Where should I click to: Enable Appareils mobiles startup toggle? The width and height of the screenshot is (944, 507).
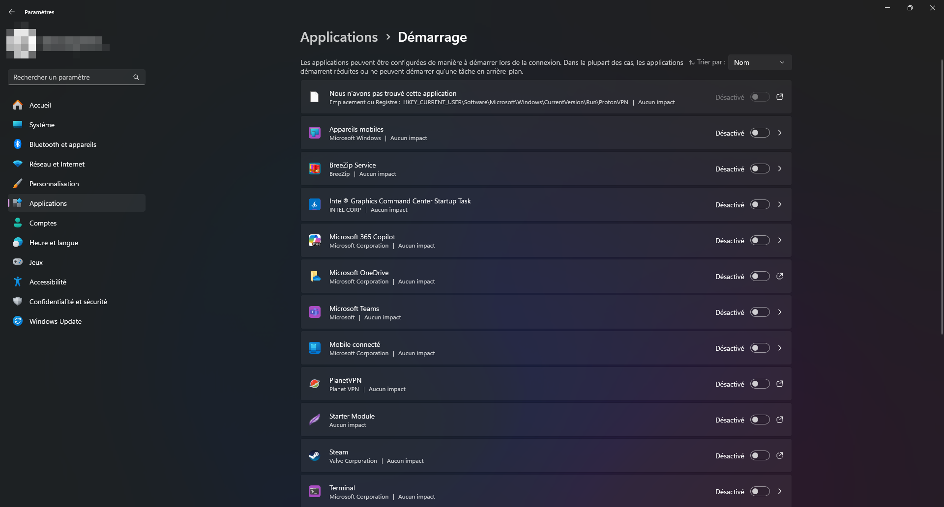point(760,133)
